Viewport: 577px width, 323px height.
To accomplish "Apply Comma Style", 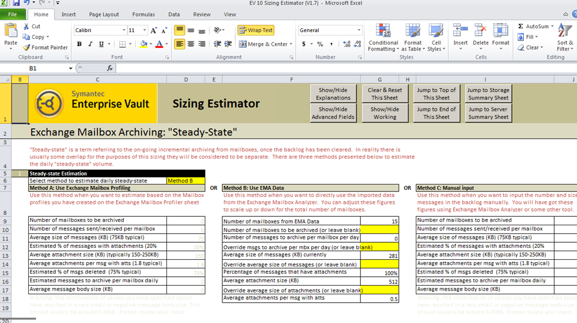I will pos(331,44).
